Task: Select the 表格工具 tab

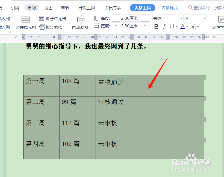Action: tap(142, 8)
